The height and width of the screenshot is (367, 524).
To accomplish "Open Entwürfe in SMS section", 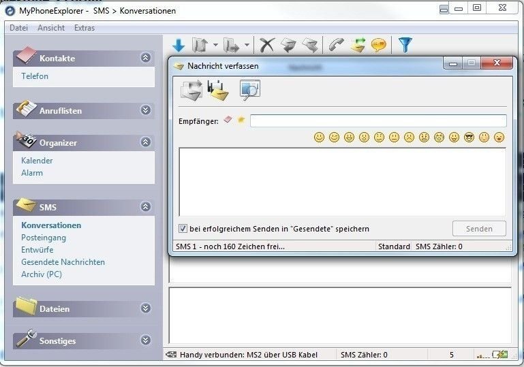I will (37, 250).
